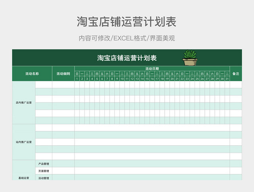Viewport: 254px width, 192px height.
Task: Click the date cell 22
Action: click(x=182, y=79)
